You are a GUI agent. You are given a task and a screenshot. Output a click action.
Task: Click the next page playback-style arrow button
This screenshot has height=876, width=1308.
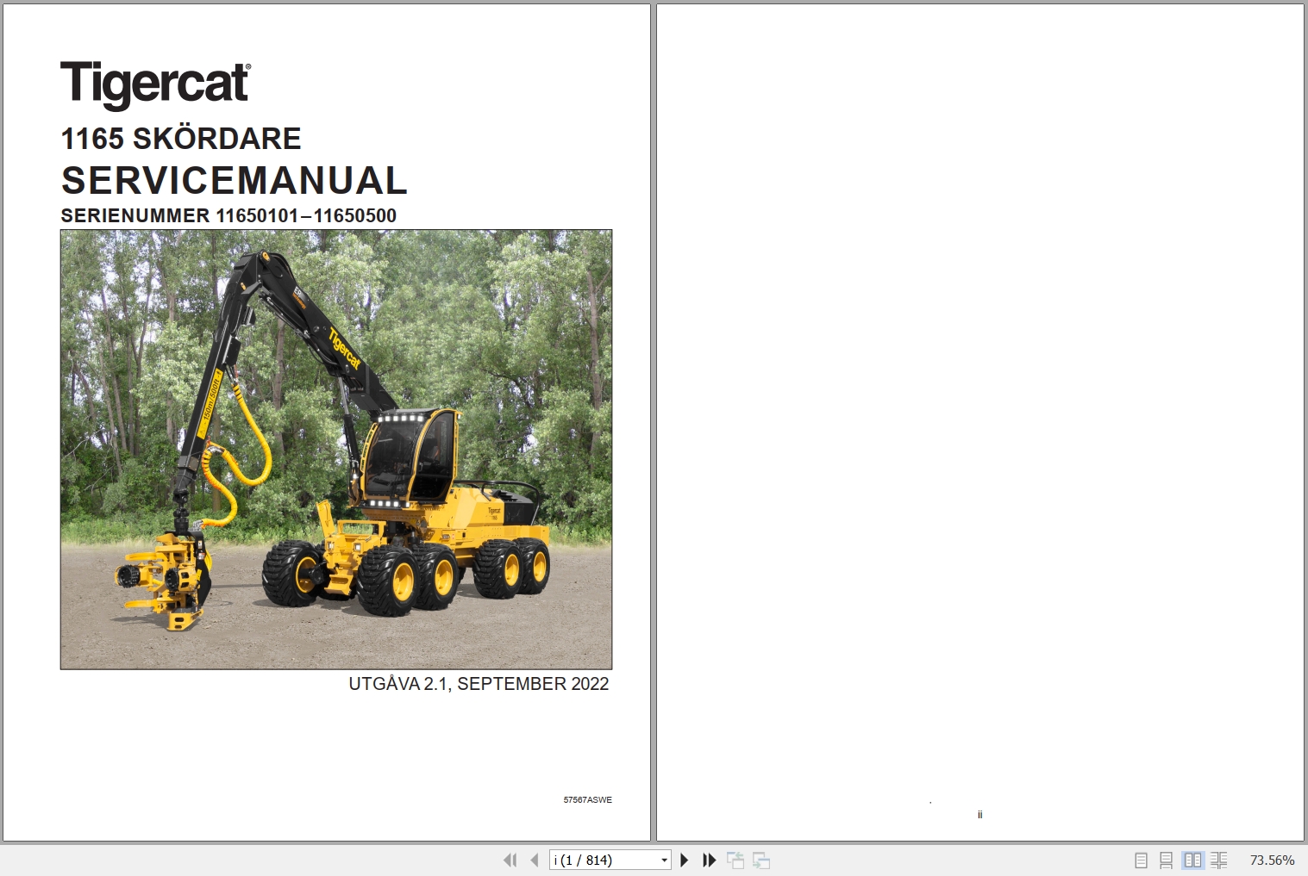point(684,860)
